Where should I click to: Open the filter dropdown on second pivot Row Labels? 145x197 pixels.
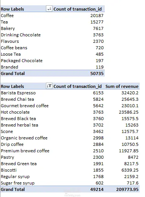[49, 86]
